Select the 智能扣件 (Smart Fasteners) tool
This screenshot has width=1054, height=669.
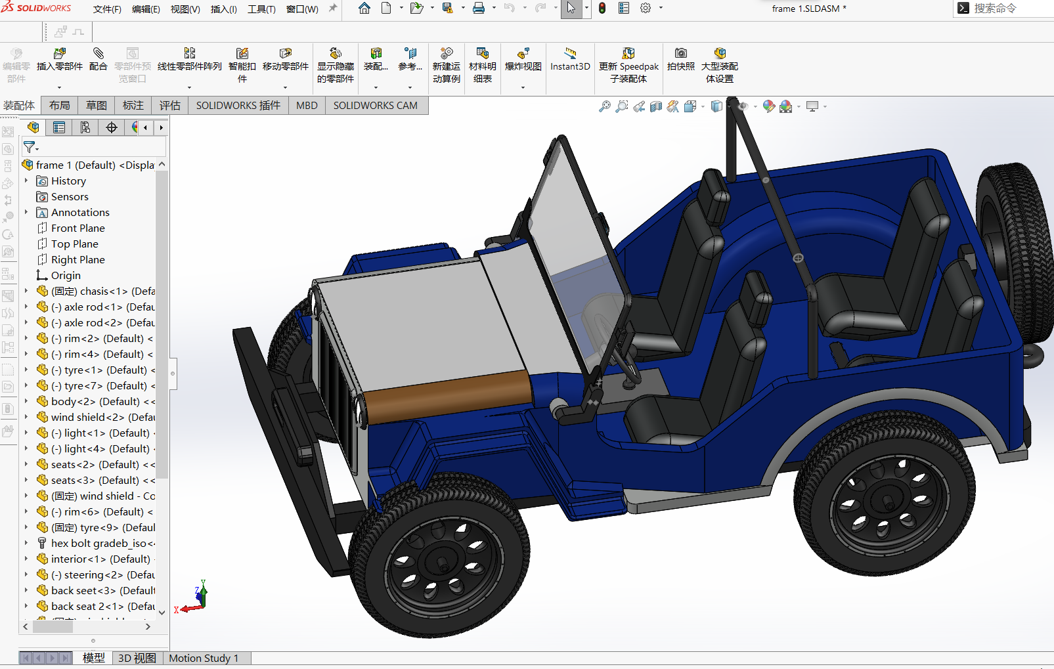click(242, 66)
